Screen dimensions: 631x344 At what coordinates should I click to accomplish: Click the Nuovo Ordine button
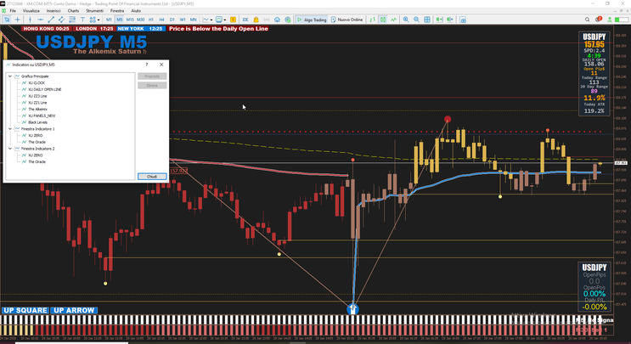point(346,20)
